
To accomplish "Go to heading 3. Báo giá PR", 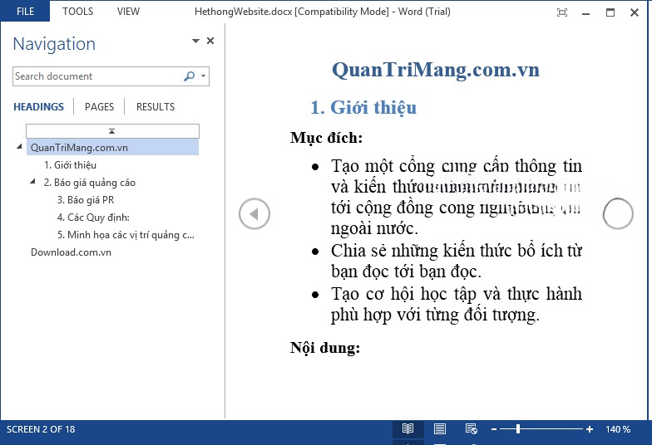I will click(x=86, y=200).
